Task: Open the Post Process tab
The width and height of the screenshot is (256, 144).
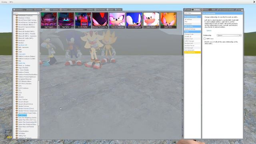Action: [100, 10]
